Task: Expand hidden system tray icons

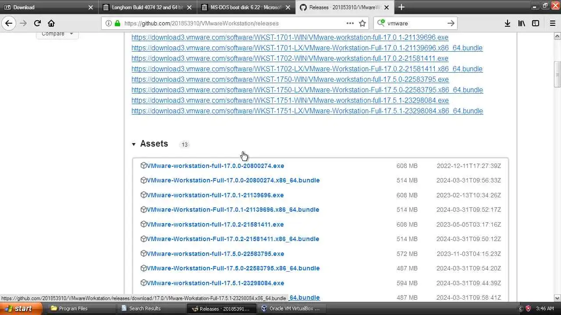Action: [521, 308]
